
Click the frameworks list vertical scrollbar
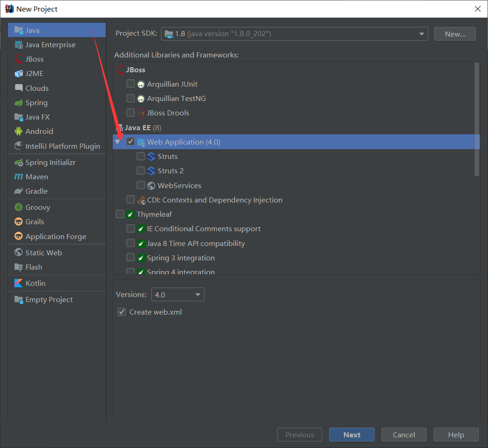(x=477, y=120)
